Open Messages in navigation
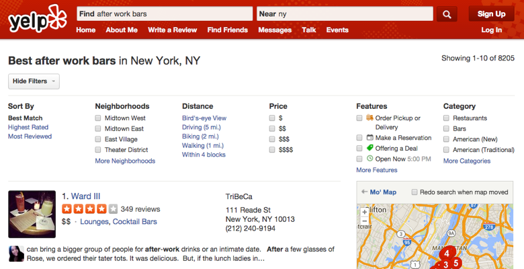 pyautogui.click(x=275, y=30)
